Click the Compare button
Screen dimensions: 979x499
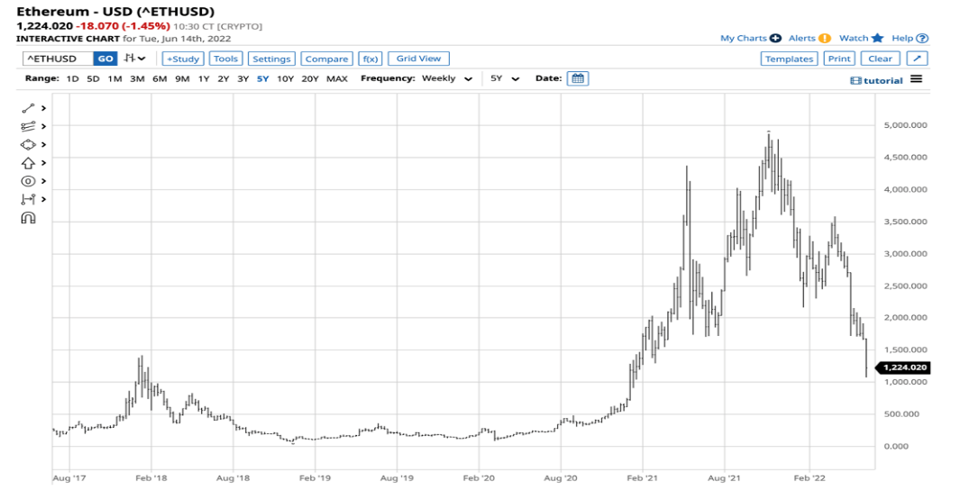[326, 59]
